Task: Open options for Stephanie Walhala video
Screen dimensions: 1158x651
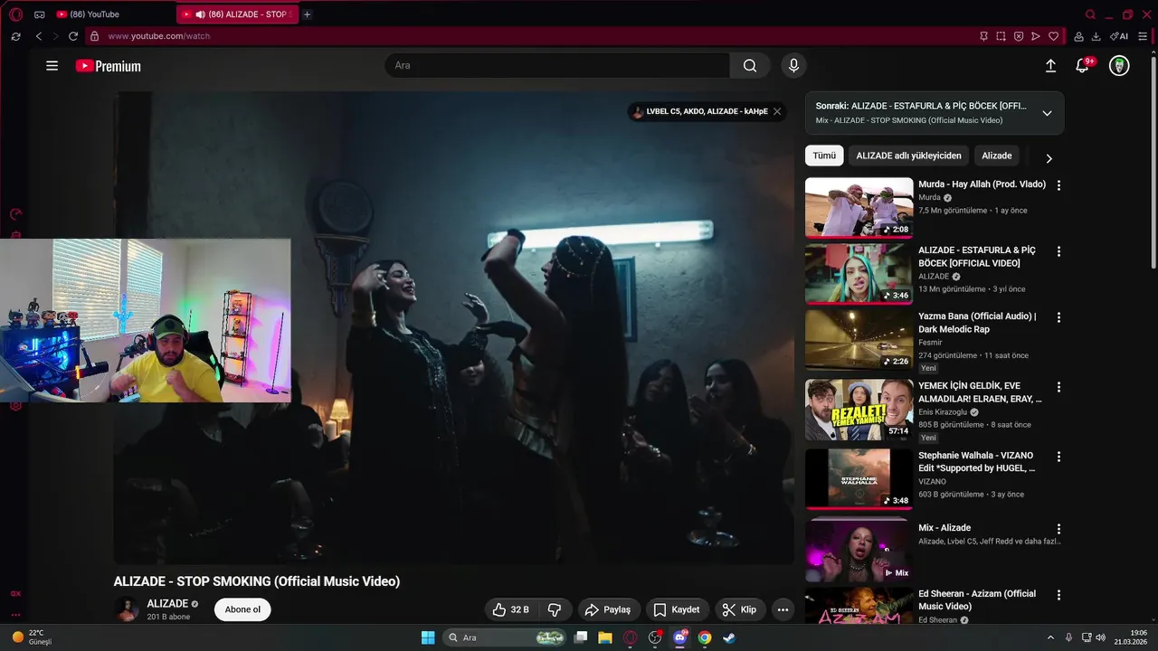Action: pos(1058,457)
